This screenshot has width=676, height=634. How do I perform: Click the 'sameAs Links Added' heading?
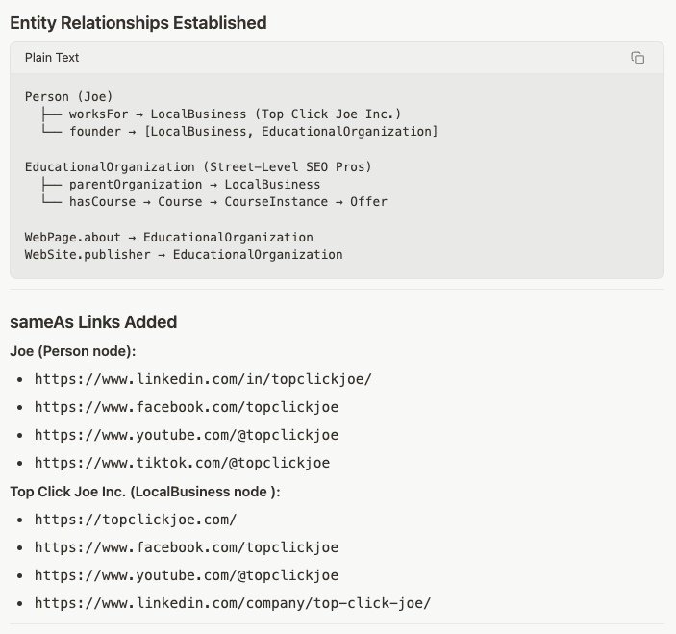click(x=93, y=322)
